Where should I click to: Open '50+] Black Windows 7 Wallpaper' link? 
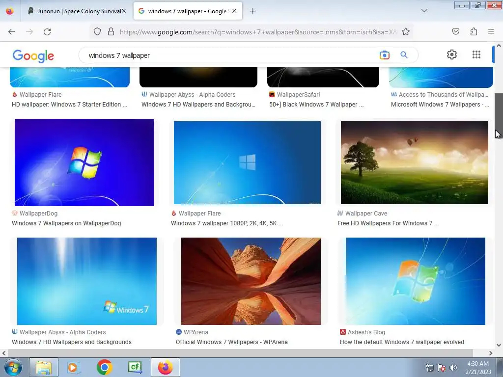click(x=316, y=105)
